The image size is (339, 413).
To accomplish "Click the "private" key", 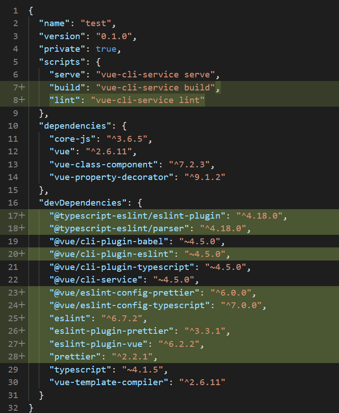I will pos(62,49).
